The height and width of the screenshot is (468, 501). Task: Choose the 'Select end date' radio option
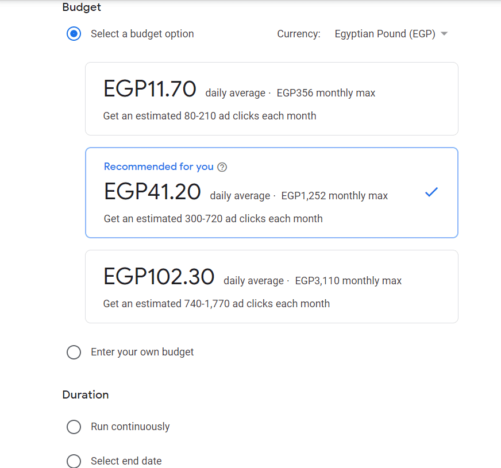point(74,461)
